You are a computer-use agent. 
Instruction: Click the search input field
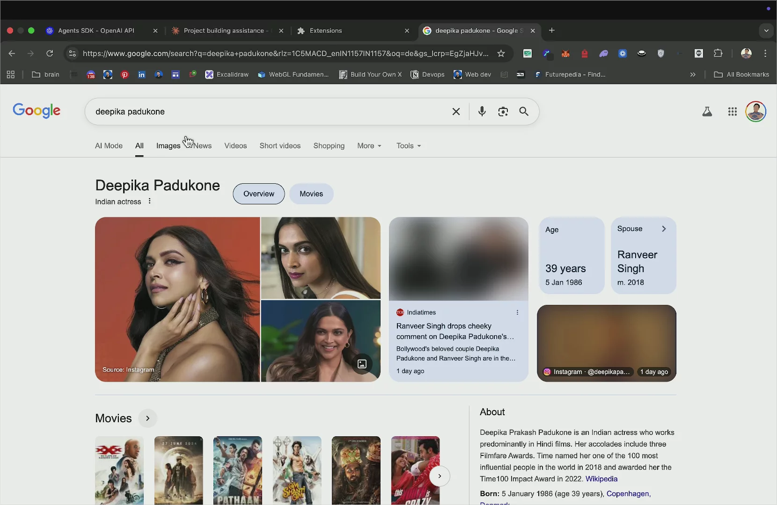click(x=267, y=111)
